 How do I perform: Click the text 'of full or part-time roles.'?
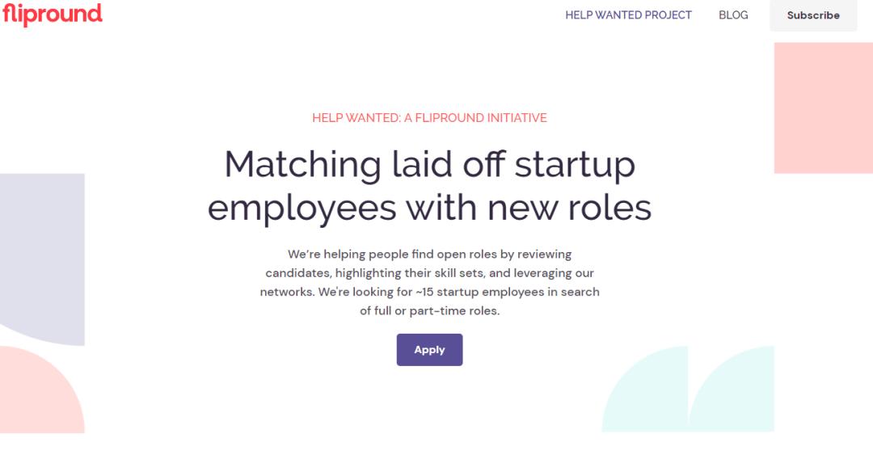429,311
